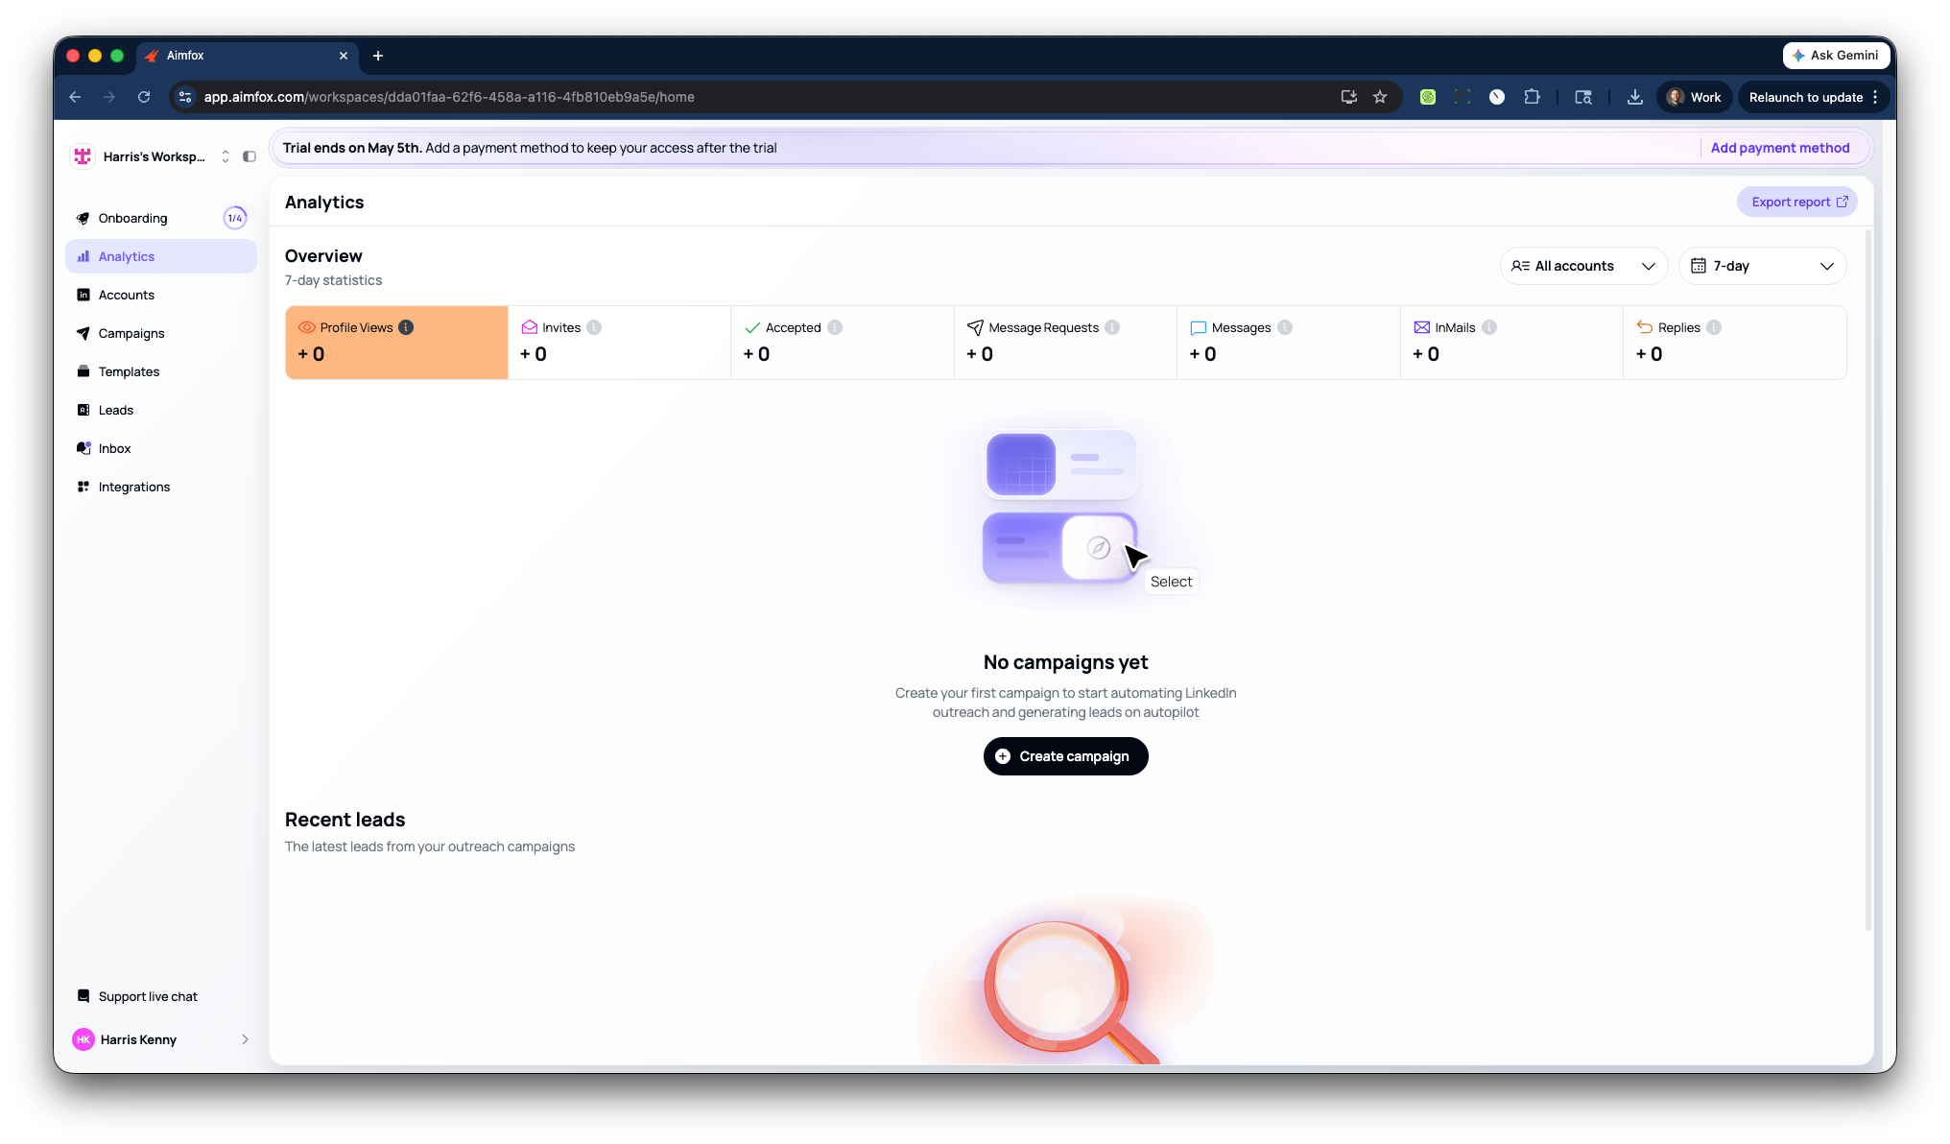
Task: Select the Invites statistics card
Action: (619, 342)
